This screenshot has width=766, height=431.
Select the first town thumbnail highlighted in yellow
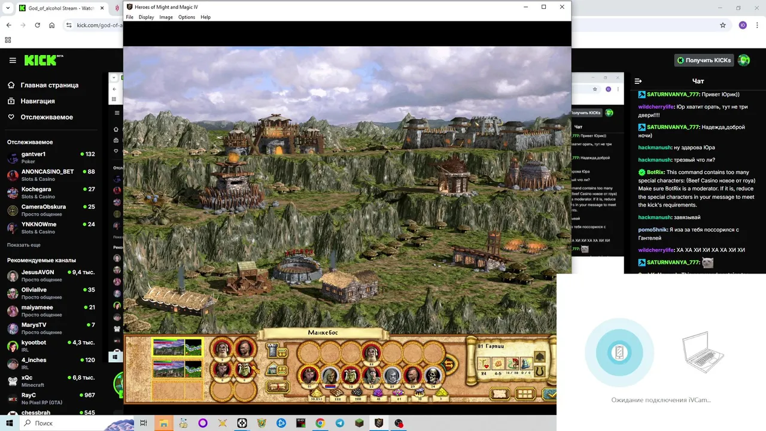click(x=178, y=347)
